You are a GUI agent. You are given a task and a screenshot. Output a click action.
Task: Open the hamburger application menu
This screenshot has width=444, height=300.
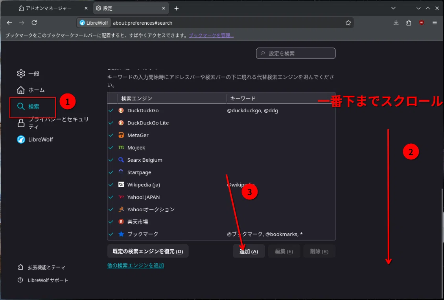click(x=435, y=23)
